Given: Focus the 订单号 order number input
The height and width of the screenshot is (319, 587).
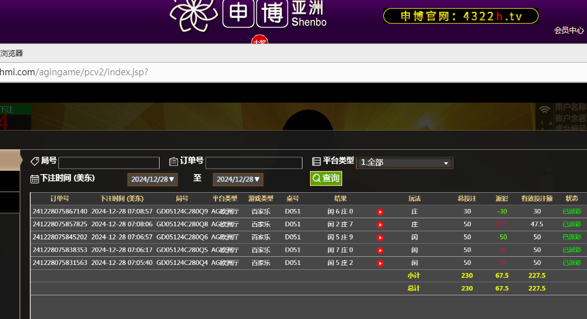Looking at the screenshot, I should (253, 163).
